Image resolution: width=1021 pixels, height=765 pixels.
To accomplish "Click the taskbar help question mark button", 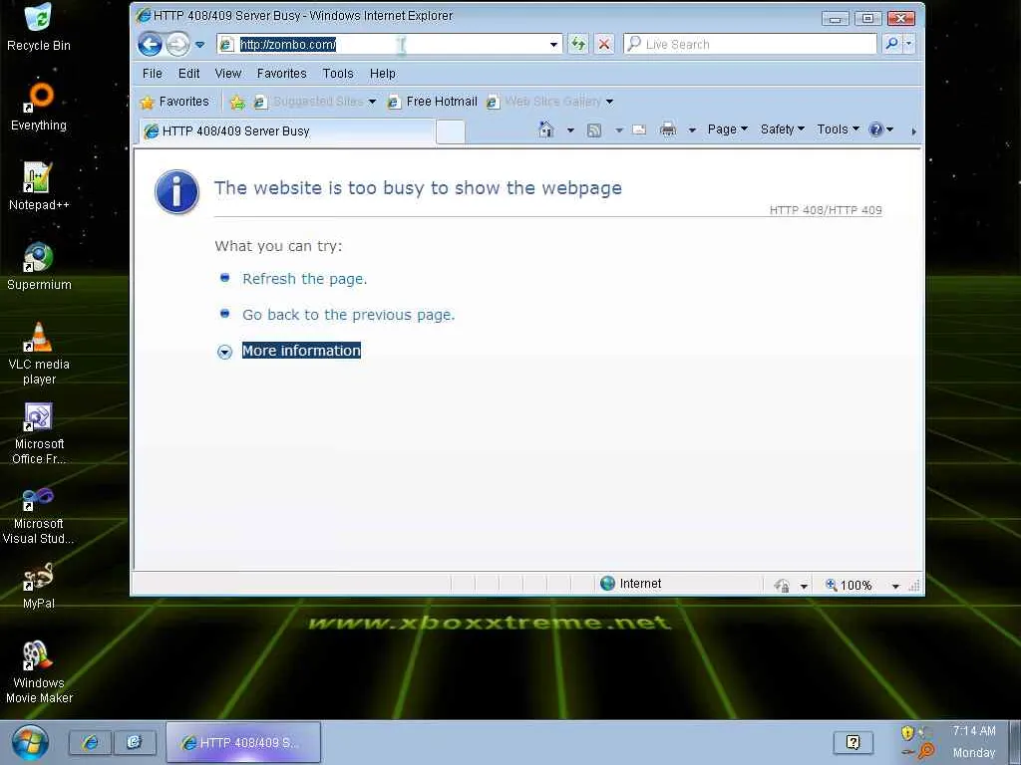I will 853,742.
